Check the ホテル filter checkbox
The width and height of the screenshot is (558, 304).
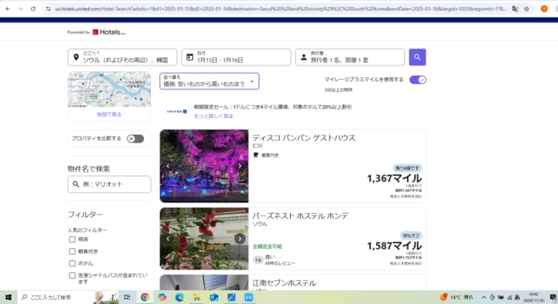pos(73,263)
